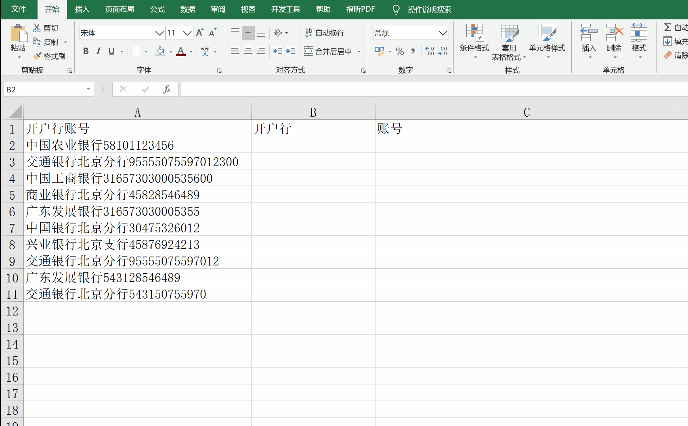The height and width of the screenshot is (426, 688).
Task: Apply percent style format
Action: (x=400, y=51)
